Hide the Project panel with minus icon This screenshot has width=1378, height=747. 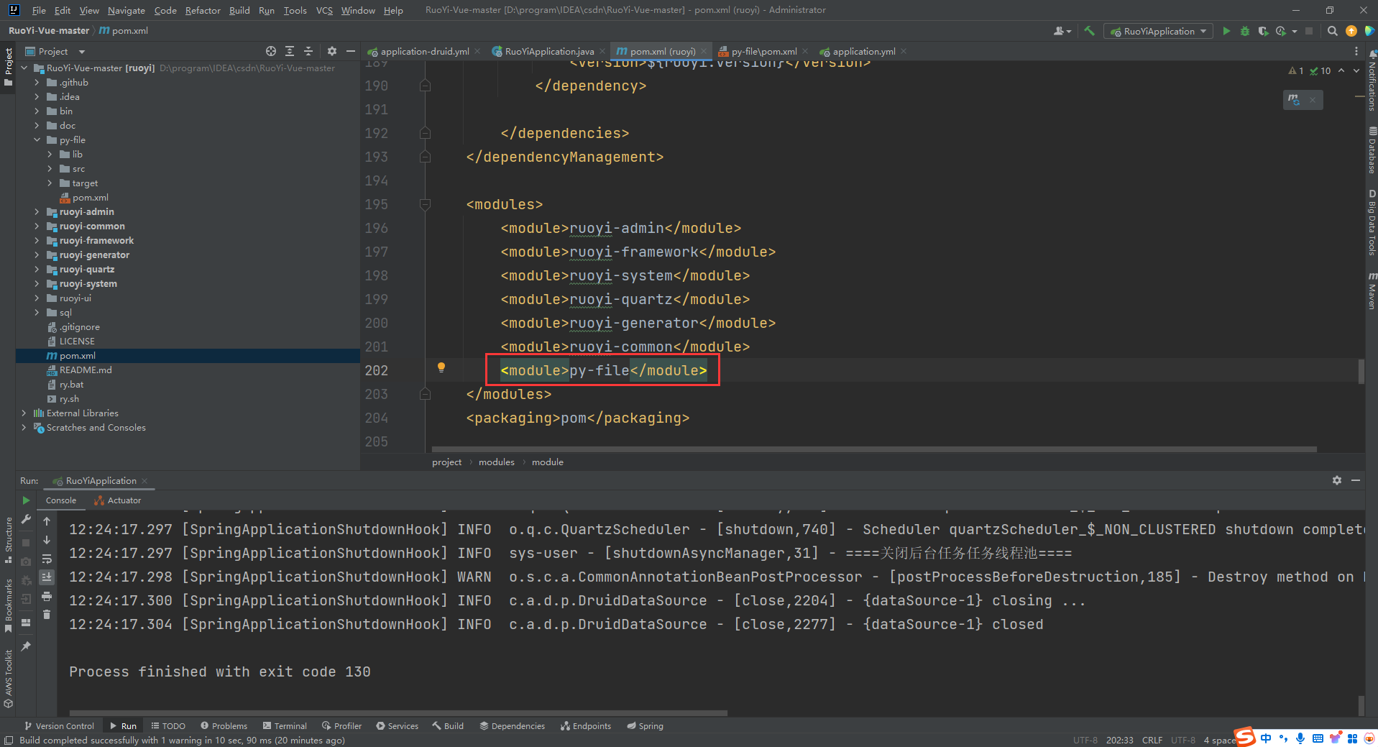click(x=351, y=51)
